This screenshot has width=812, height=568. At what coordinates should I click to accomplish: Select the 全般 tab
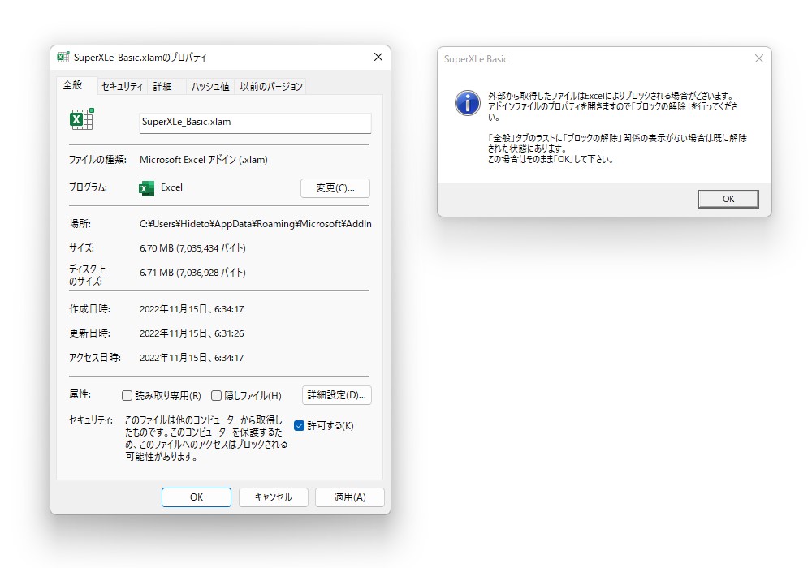tap(75, 84)
